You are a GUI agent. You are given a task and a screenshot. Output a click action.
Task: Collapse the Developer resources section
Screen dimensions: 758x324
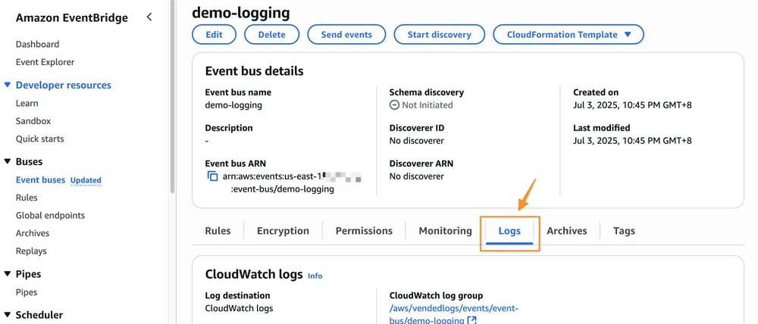(7, 85)
